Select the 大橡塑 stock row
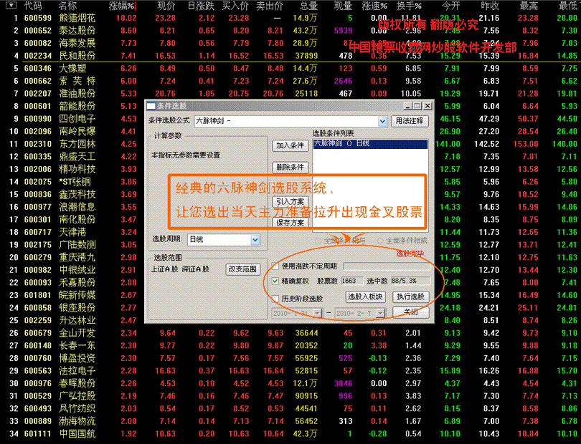Screen dimensions: 581x444 tap(290, 69)
